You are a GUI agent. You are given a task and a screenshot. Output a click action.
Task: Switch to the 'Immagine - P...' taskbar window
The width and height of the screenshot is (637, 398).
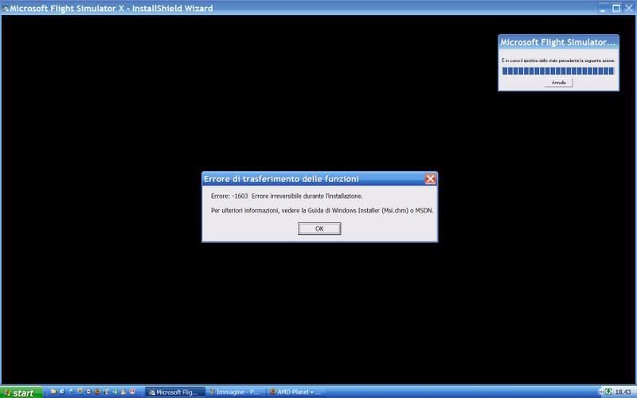coord(236,392)
